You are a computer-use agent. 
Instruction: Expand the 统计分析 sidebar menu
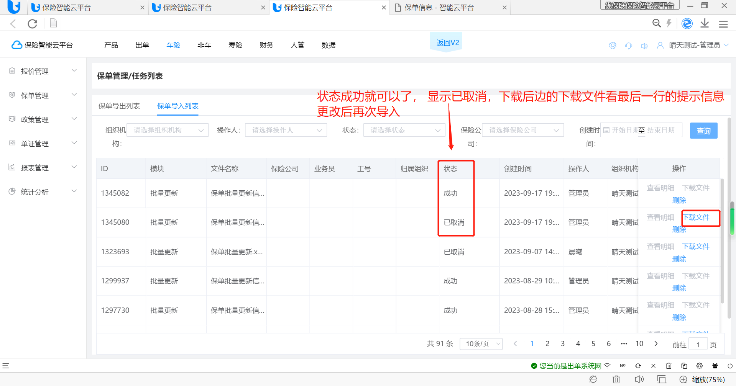43,192
